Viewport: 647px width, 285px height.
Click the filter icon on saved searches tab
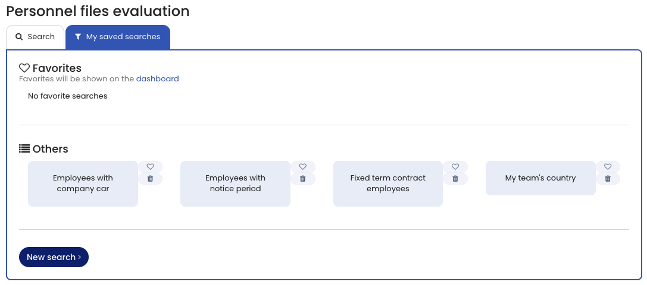coord(78,37)
